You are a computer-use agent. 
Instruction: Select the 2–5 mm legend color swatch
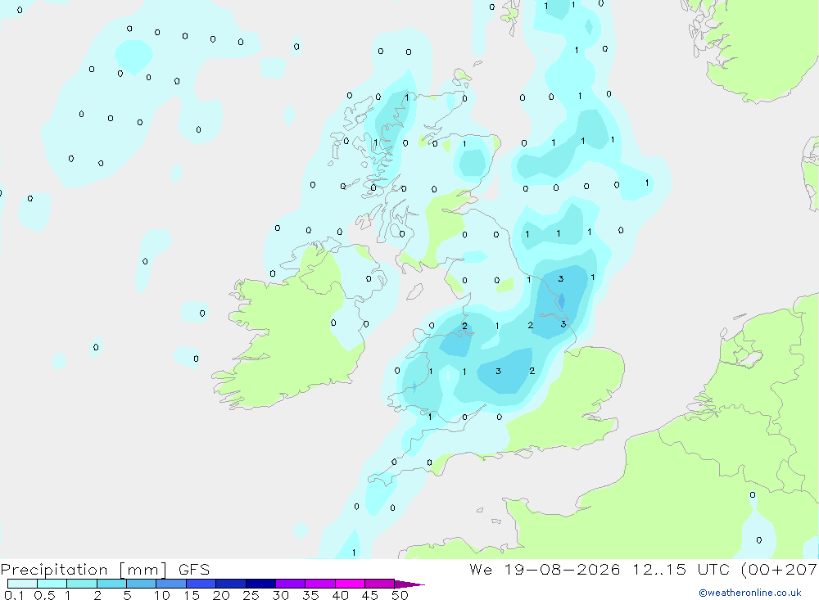pyautogui.click(x=111, y=584)
